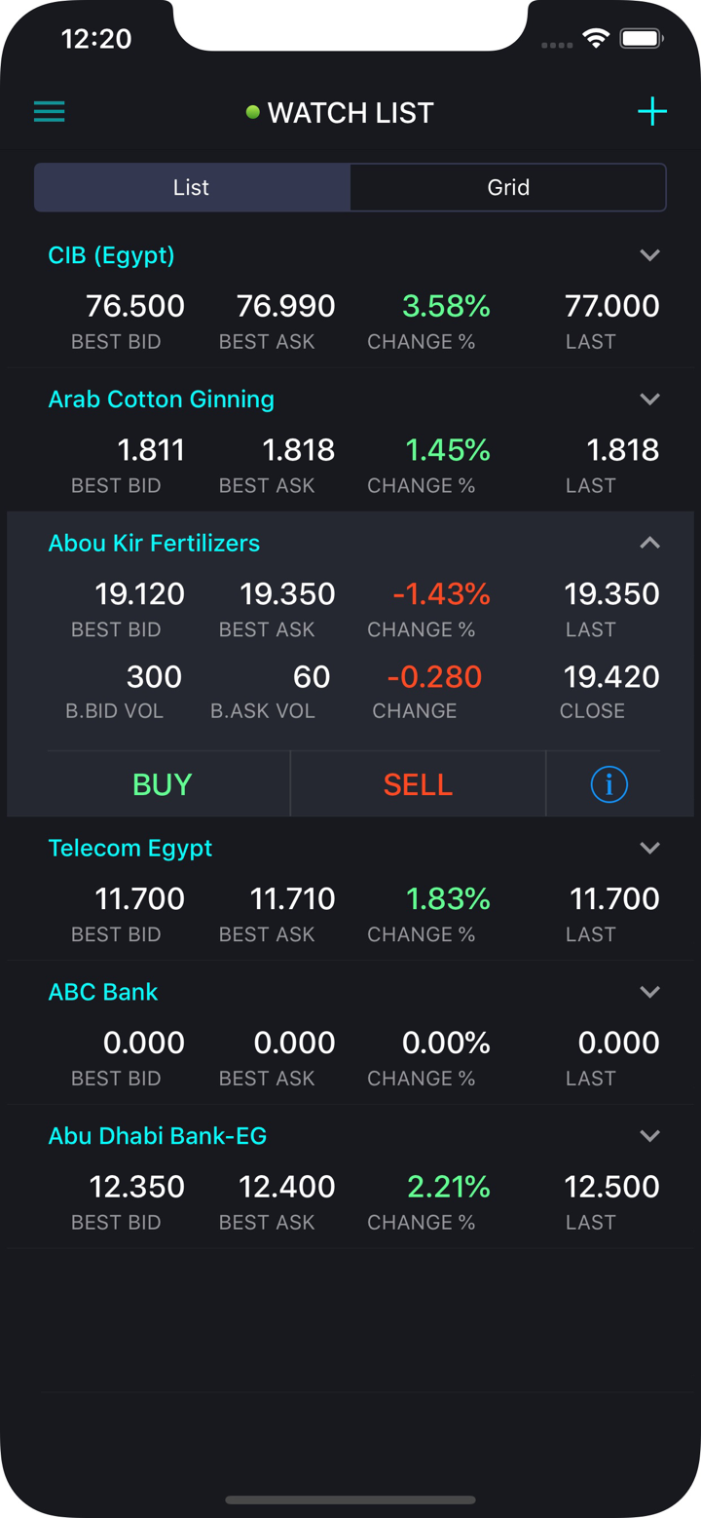
Task: Expand the Arab Cotton Ginning row
Action: pyautogui.click(x=650, y=399)
